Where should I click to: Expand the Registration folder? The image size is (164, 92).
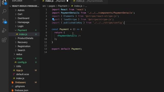16,46
